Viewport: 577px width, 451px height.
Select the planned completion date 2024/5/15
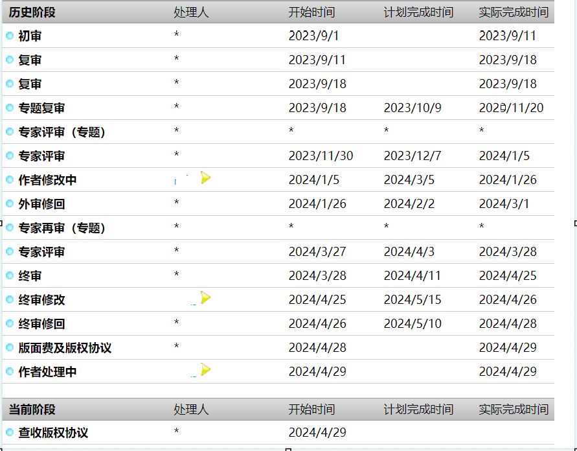click(415, 300)
